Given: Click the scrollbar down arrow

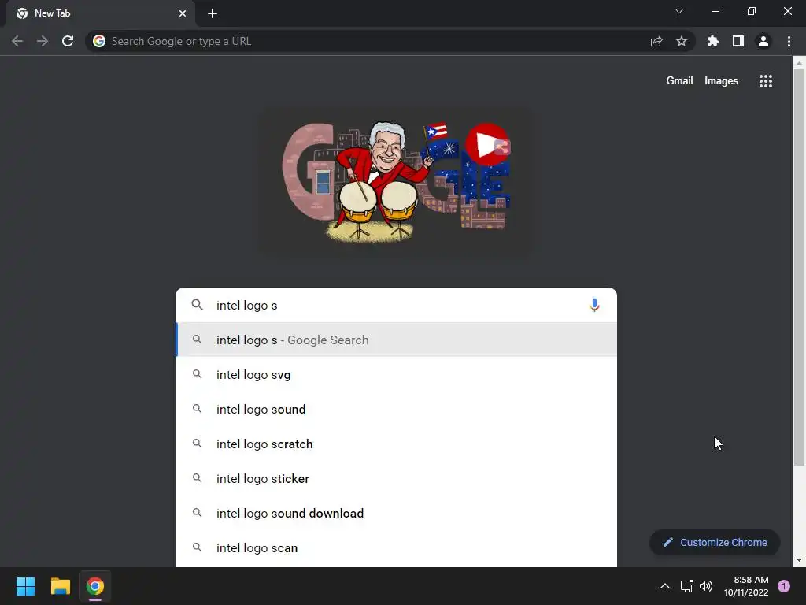Looking at the screenshot, I should 799,560.
